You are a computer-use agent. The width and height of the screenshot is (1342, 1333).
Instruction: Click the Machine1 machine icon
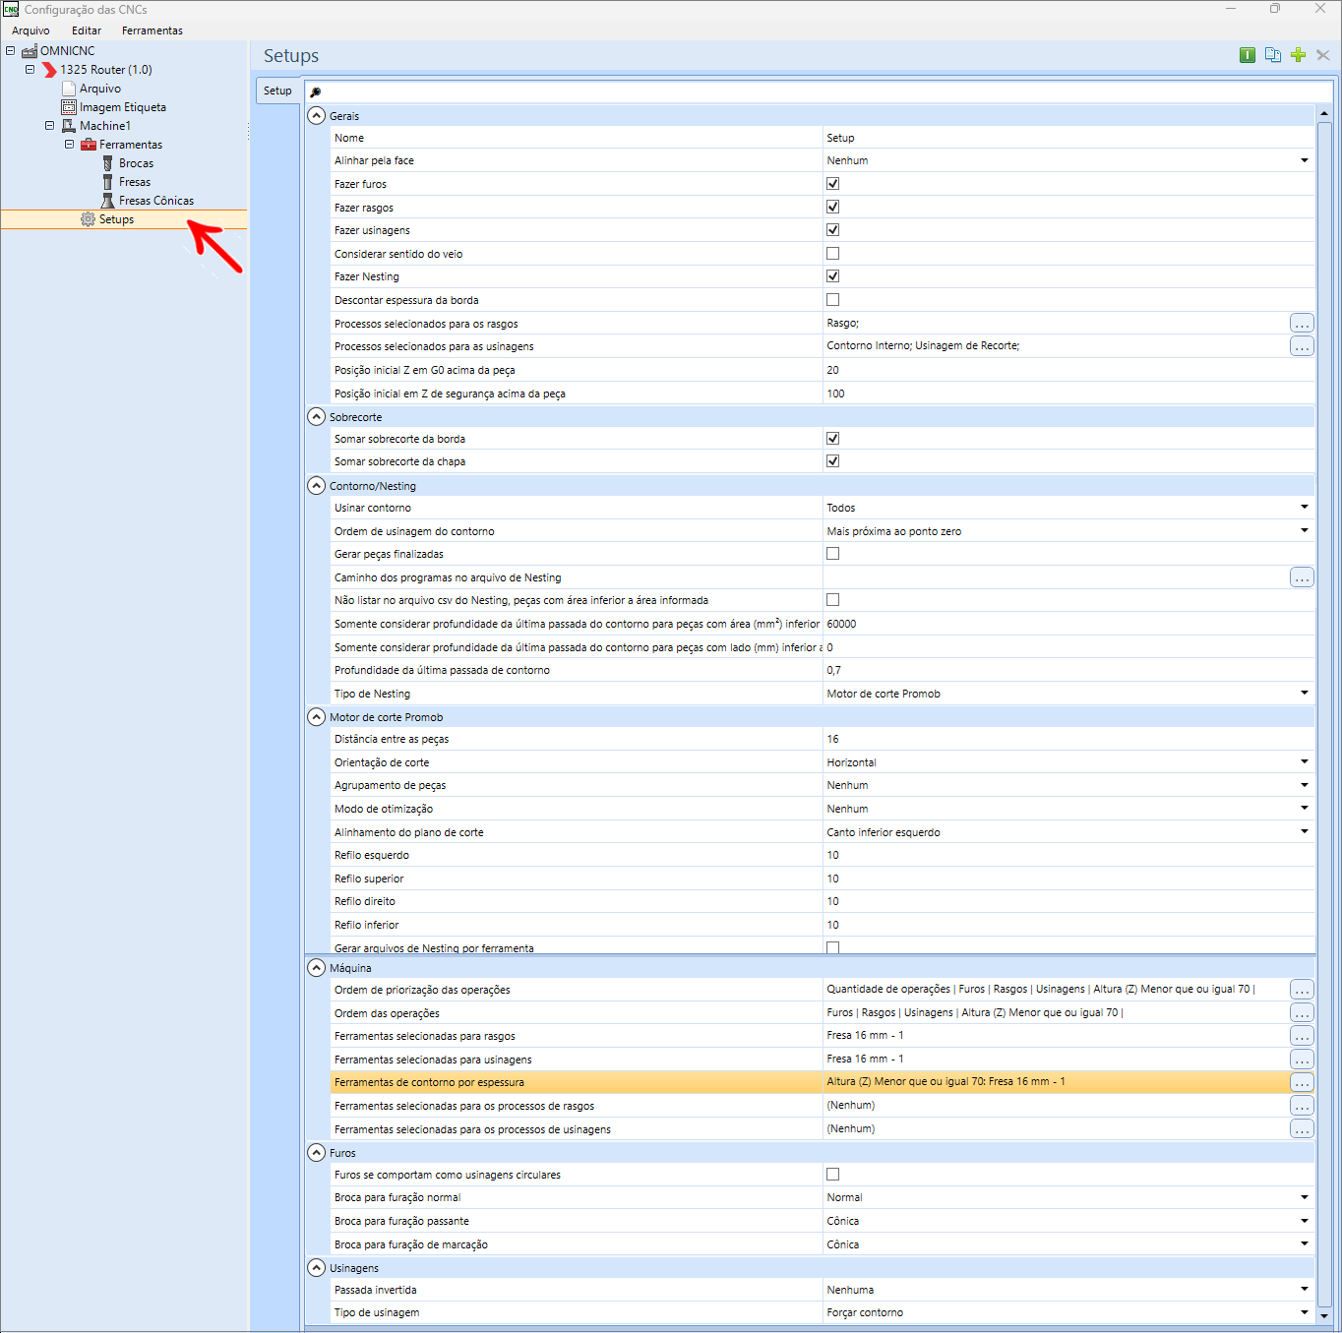point(69,126)
